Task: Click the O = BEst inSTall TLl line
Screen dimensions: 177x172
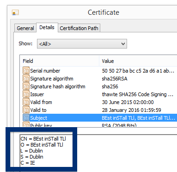Action: (x=42, y=145)
